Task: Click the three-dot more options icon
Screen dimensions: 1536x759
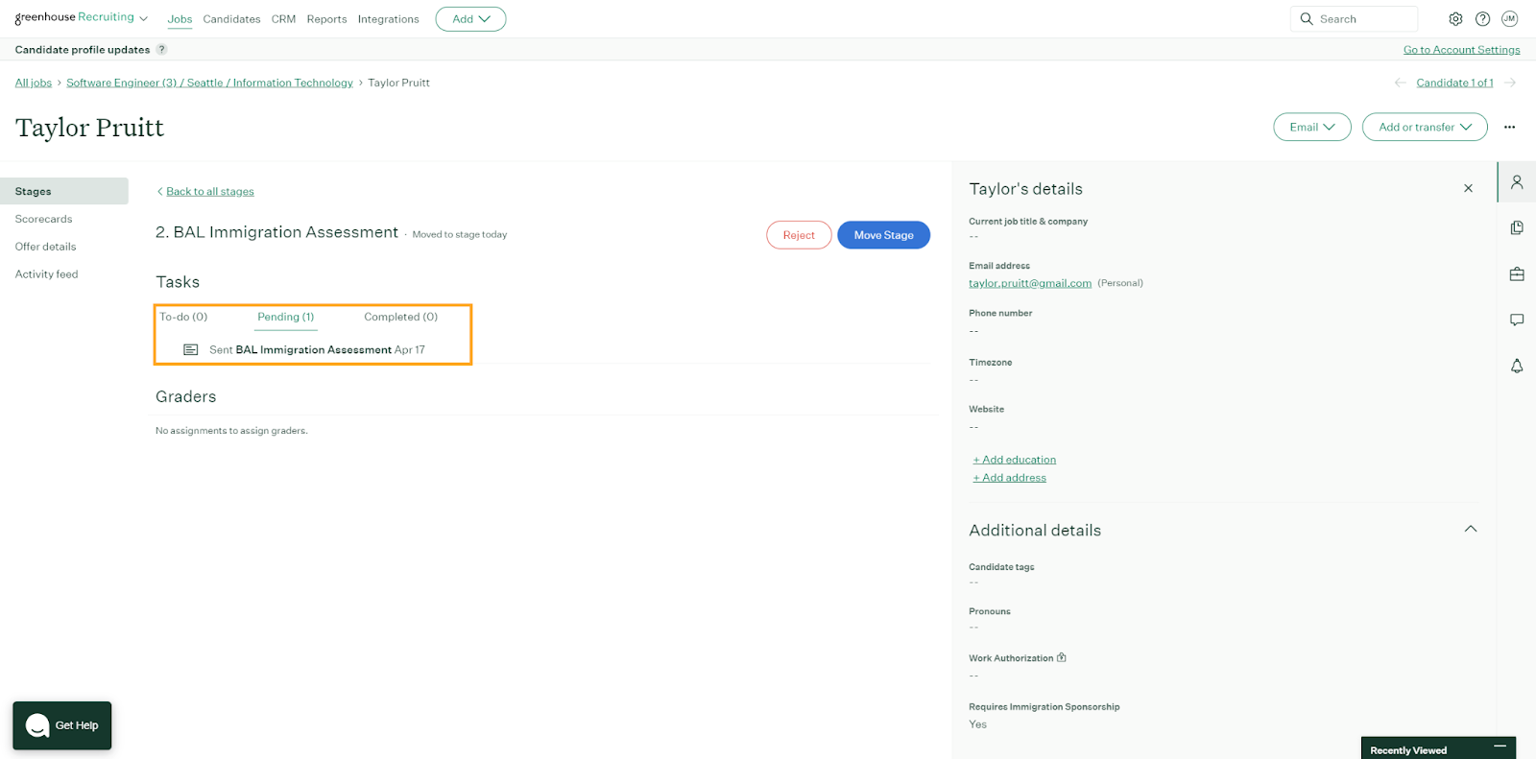Action: click(x=1509, y=127)
